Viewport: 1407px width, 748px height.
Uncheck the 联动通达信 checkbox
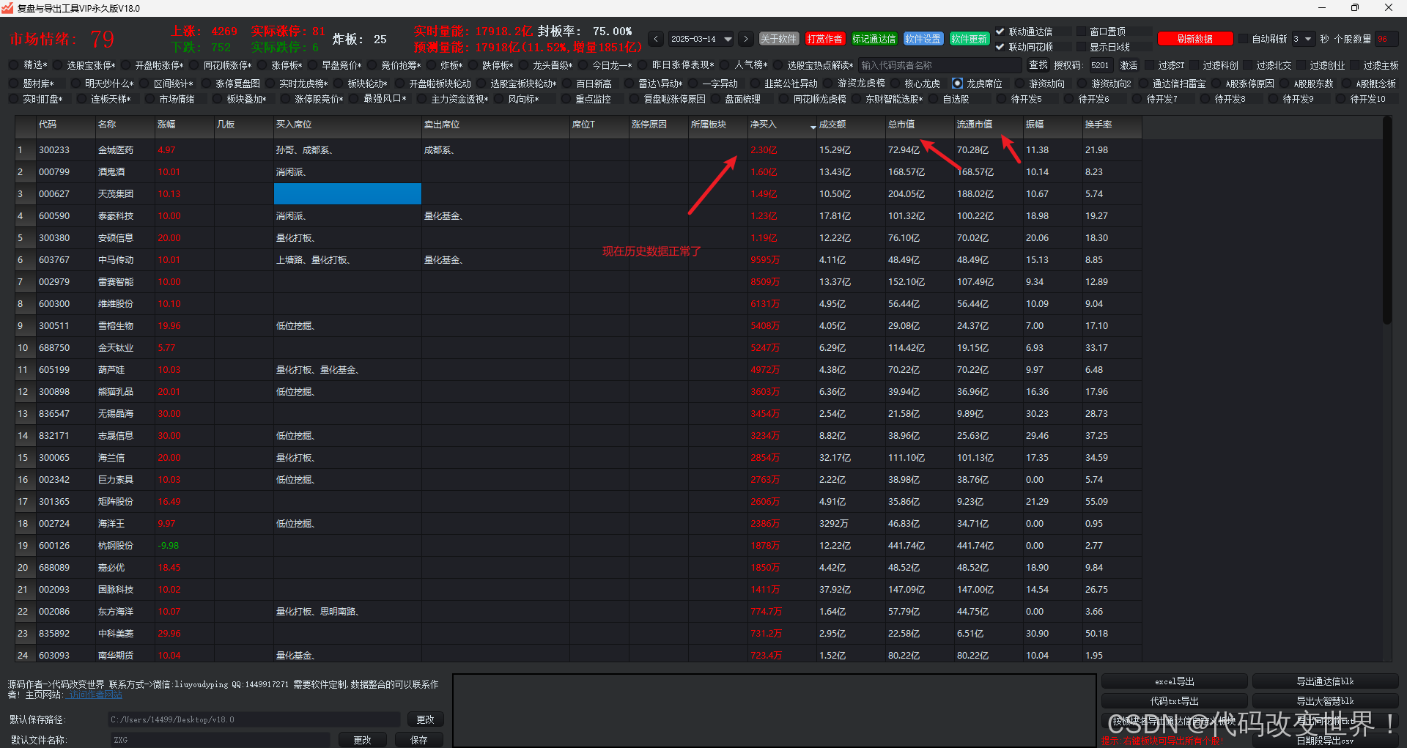click(1000, 32)
